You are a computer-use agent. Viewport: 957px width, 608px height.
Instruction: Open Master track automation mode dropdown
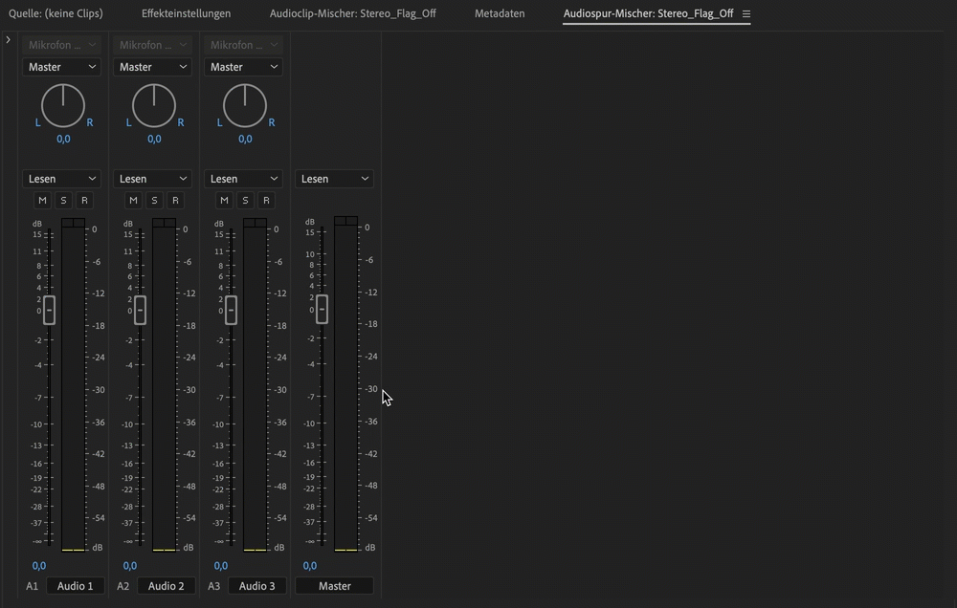coord(334,179)
